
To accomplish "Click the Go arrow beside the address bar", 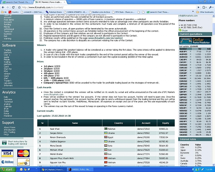I will 198,7.
